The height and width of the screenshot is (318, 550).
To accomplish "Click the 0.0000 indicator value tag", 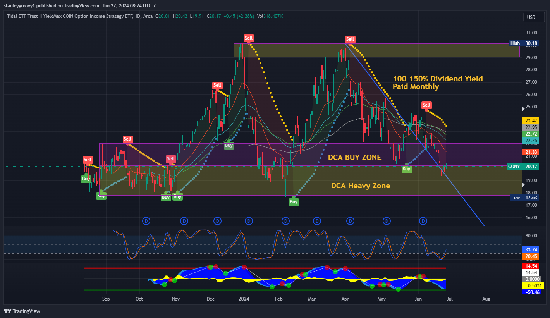I will 532,279.
